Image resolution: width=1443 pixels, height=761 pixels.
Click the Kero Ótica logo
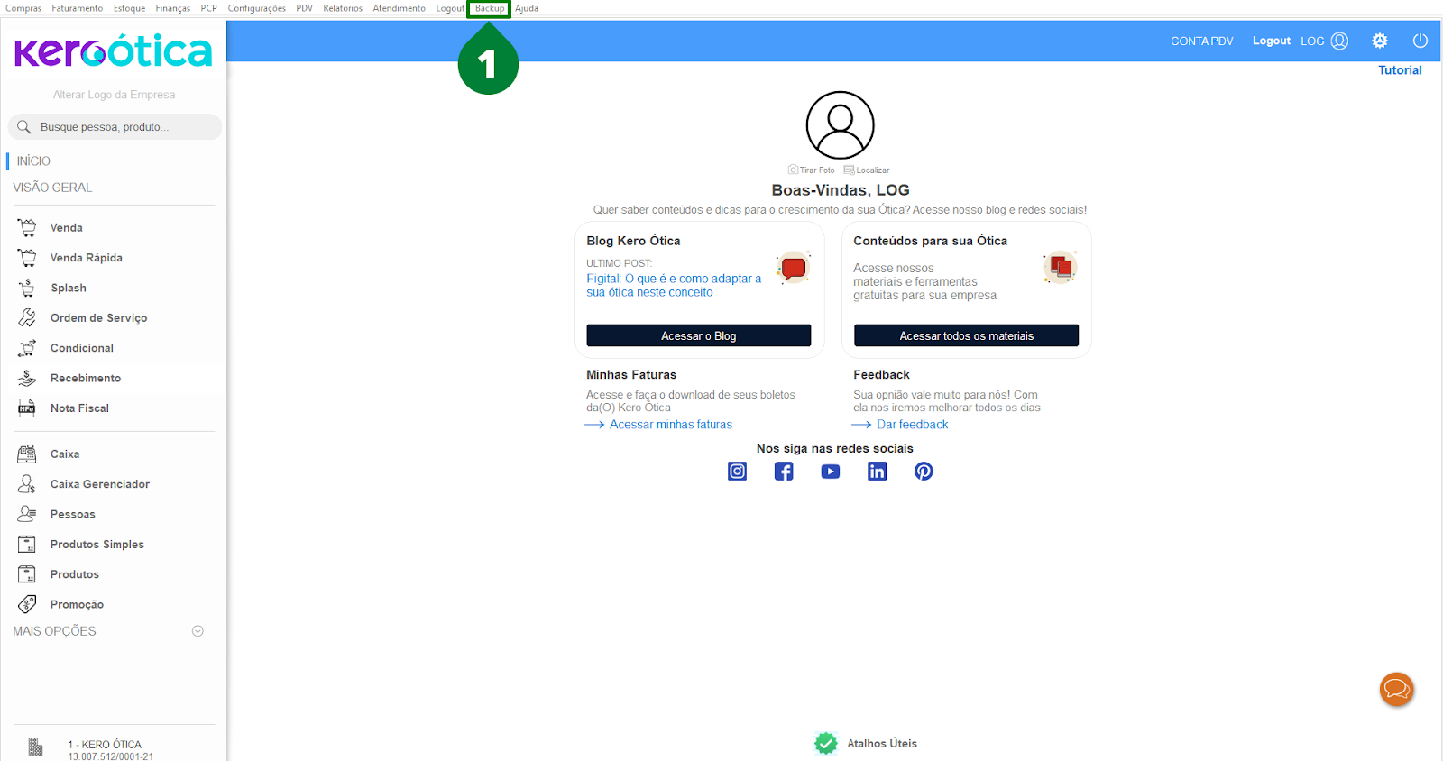[114, 51]
